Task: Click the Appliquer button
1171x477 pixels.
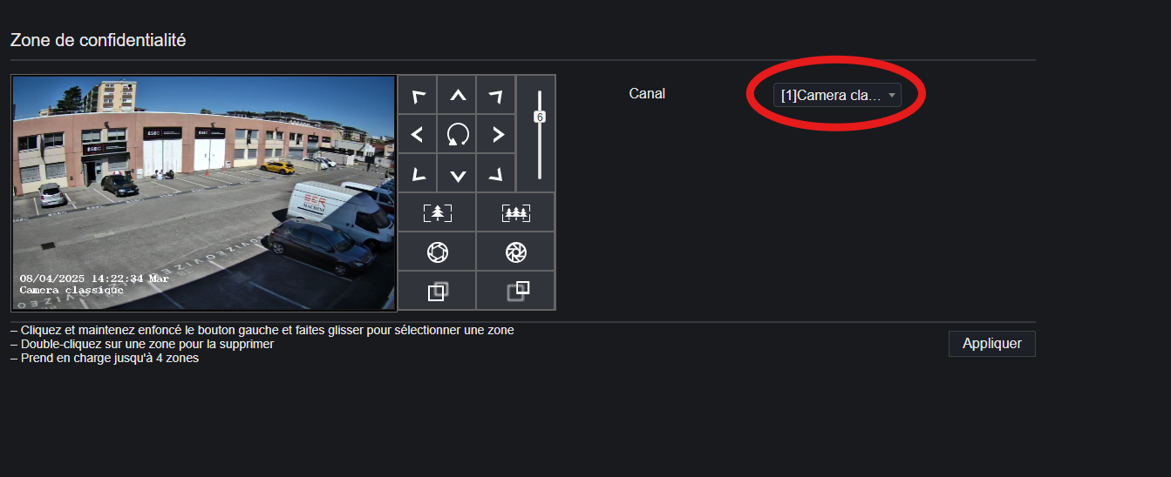Action: pos(991,344)
